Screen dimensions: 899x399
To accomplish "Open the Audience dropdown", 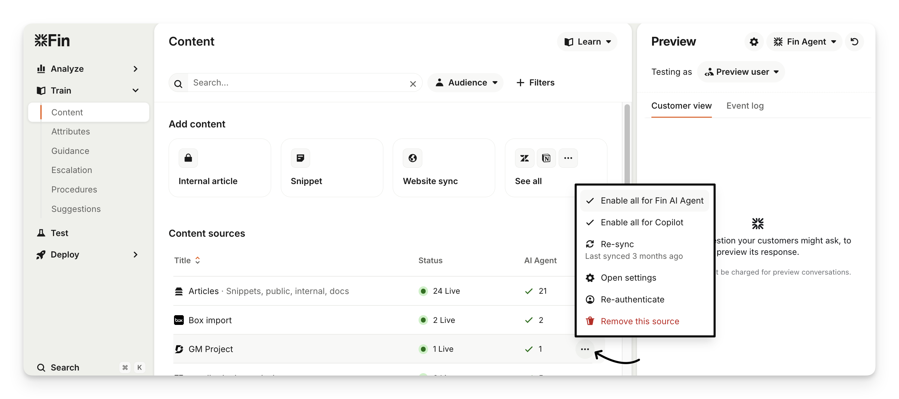I will click(x=466, y=83).
